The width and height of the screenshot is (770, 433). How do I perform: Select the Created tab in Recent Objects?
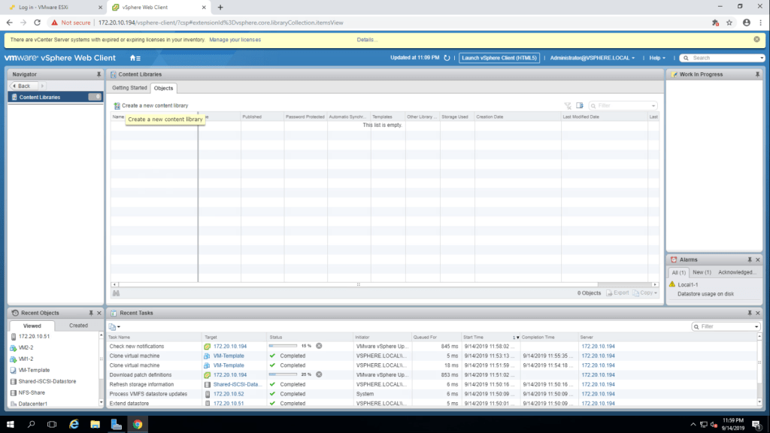click(x=78, y=326)
